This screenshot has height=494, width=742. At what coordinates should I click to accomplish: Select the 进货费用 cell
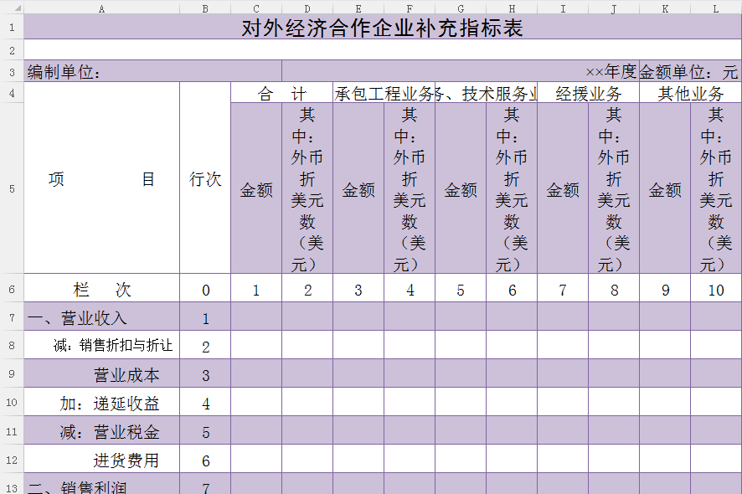[101, 461]
